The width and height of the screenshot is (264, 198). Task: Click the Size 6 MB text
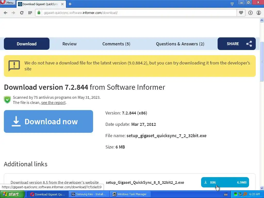pos(115,147)
